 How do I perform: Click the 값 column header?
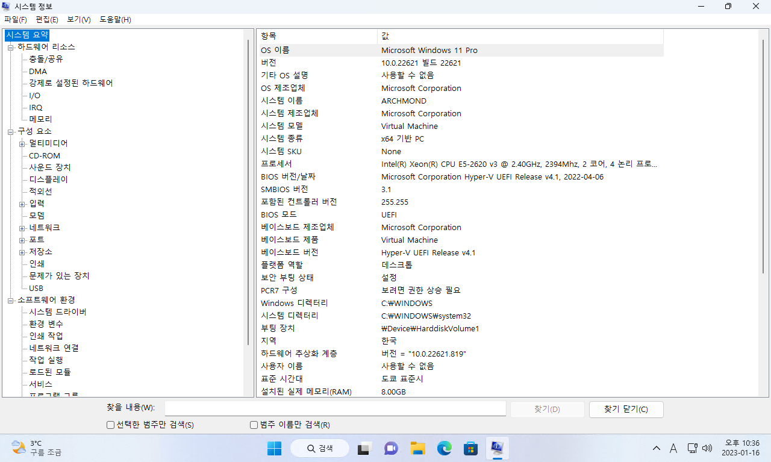pos(520,36)
